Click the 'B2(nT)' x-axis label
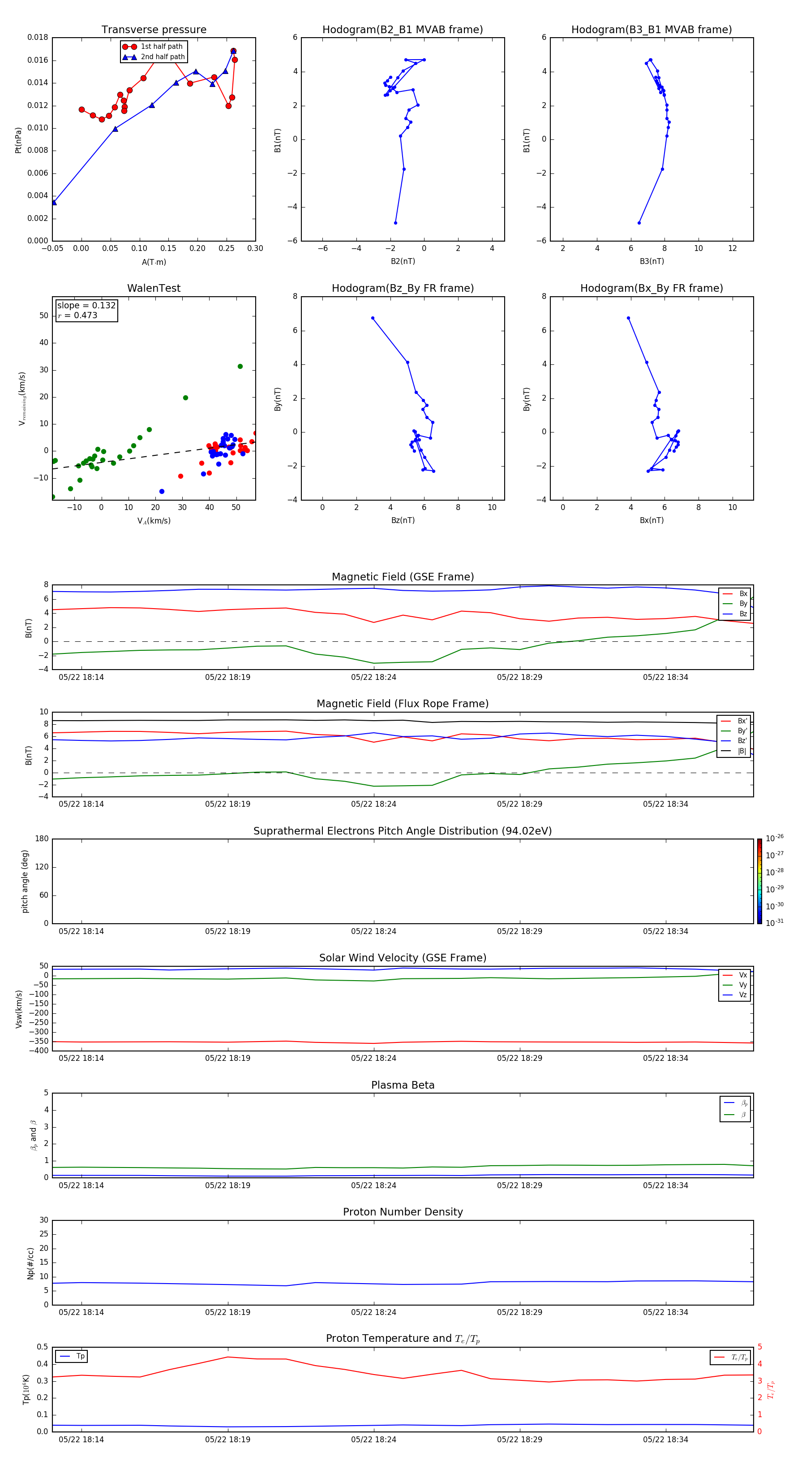This screenshot has height=1479, width=806. [x=403, y=261]
